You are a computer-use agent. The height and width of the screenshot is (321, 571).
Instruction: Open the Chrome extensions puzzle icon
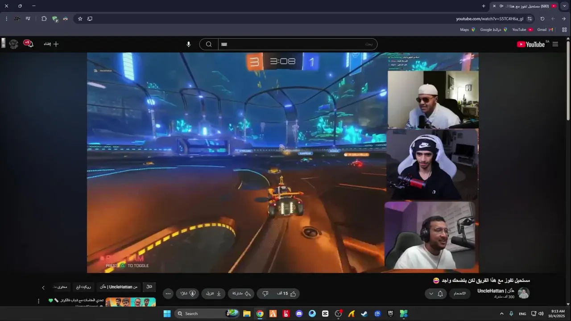(44, 19)
